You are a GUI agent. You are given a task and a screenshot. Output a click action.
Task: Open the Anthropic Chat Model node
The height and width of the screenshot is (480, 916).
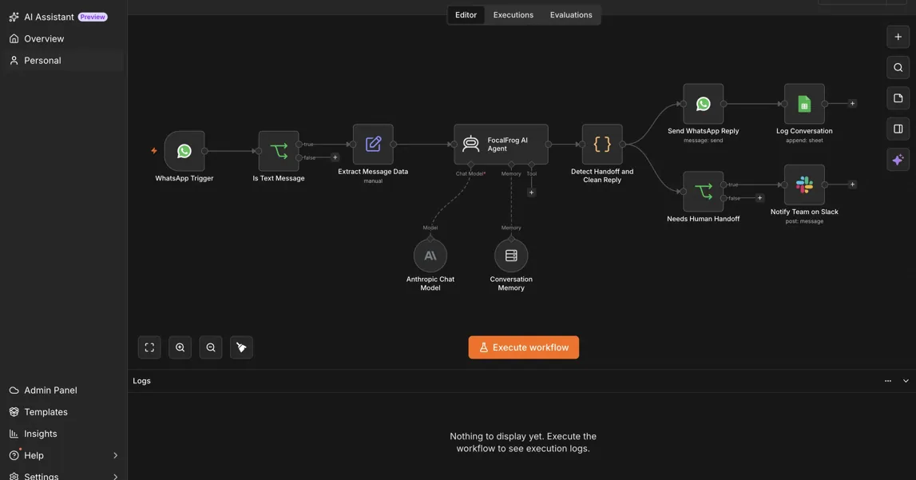[430, 256]
